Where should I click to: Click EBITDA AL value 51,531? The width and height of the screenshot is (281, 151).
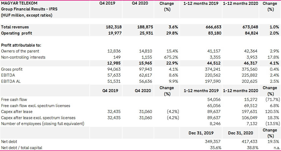(114, 81)
